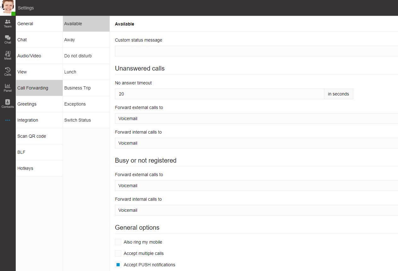Open the Switch Status tab
398x271 pixels.
[x=86, y=120]
